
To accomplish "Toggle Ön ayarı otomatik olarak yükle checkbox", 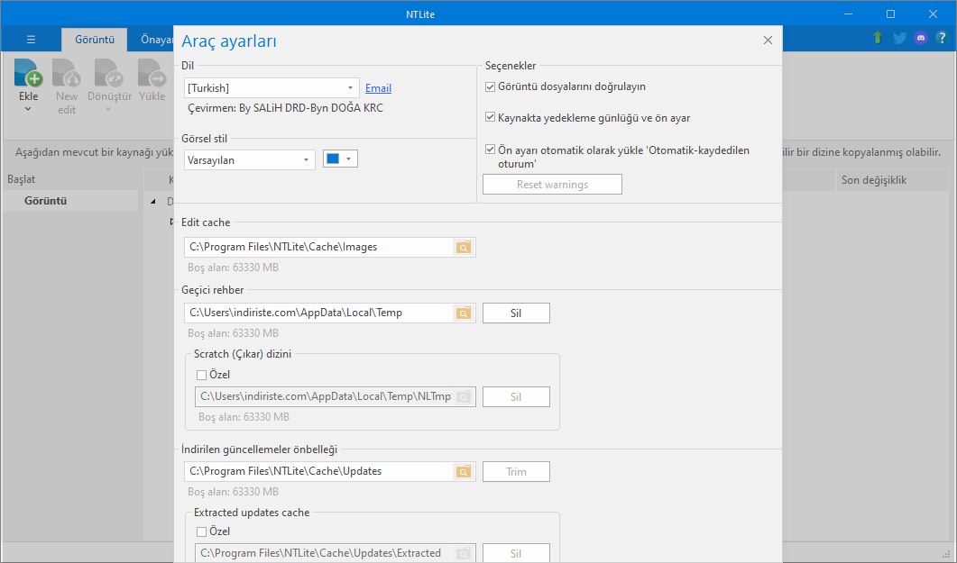I will coord(490,150).
